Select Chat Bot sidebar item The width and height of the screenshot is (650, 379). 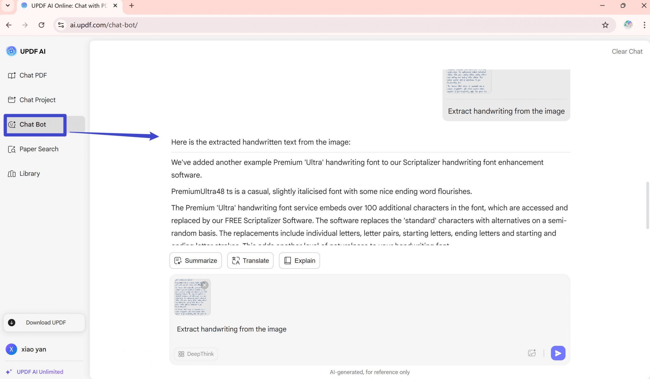coord(44,124)
